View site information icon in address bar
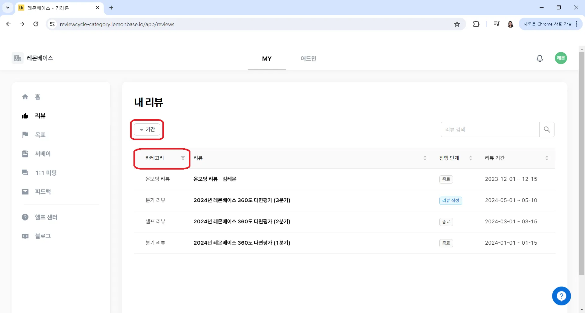 tap(52, 24)
